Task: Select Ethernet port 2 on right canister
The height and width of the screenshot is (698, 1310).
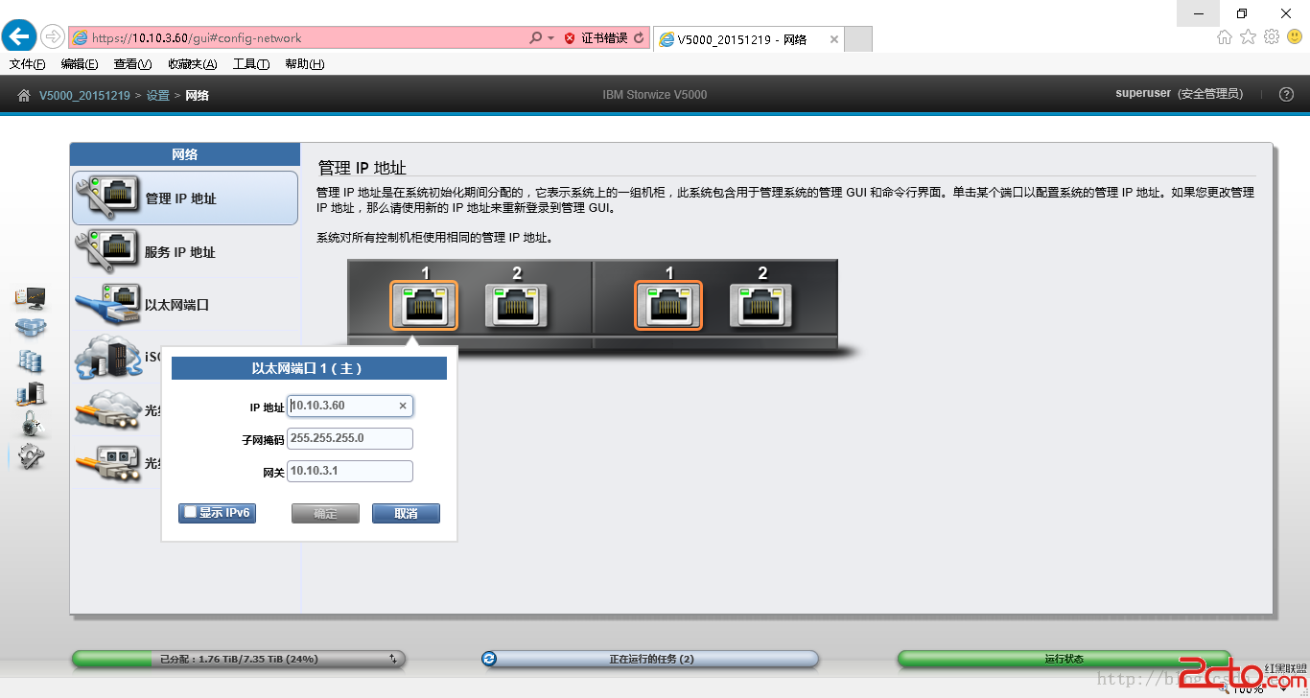Action: coord(762,305)
